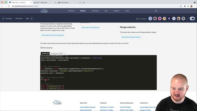Image resolution: width=197 pixels, height=111 pixels.
Task: Close the Highcharts browser tab
Action: 55,2
